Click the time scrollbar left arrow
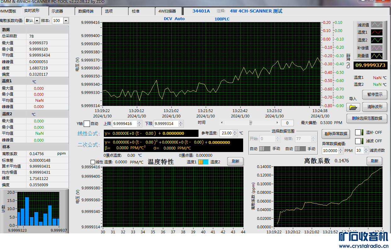This screenshot has width=391, height=250. tap(222, 123)
